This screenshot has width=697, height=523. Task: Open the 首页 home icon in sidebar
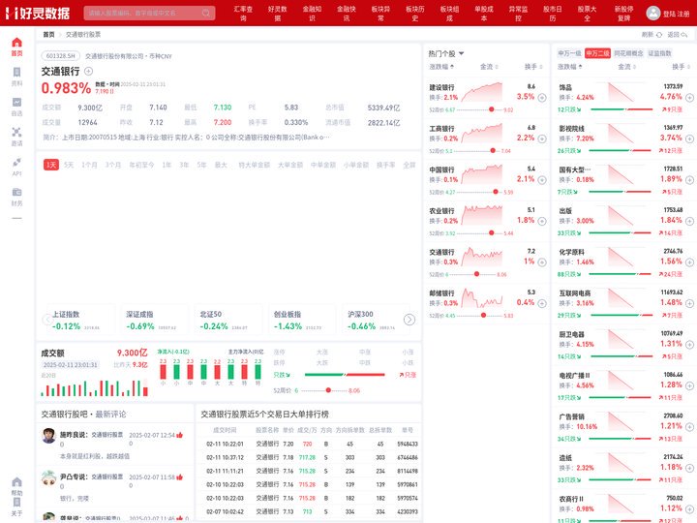(16, 46)
